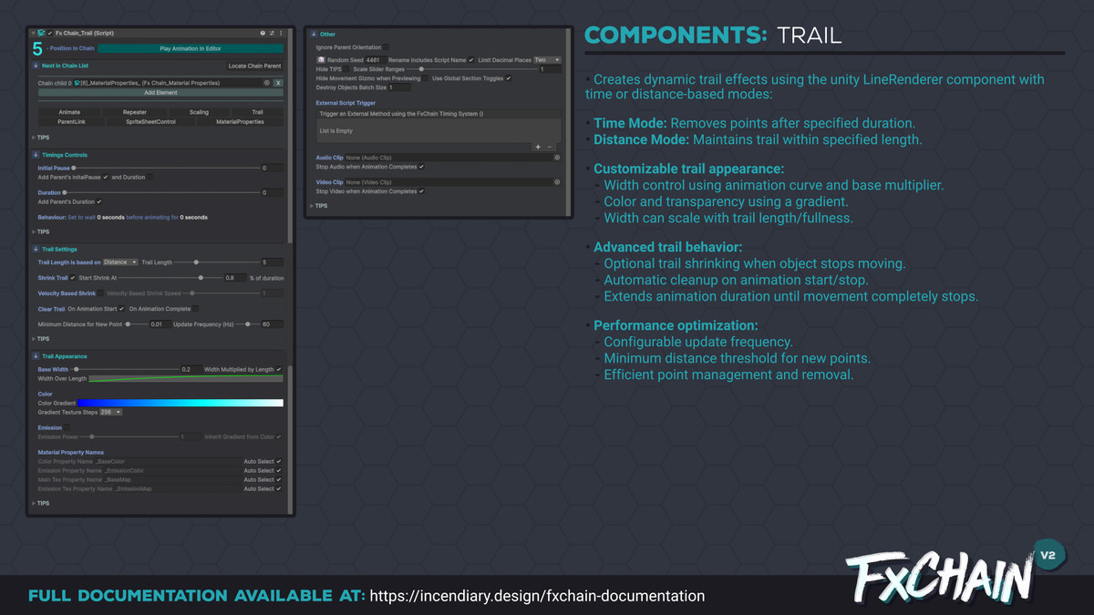The image size is (1094, 615).
Task: Add a ParentLink chain component
Action: click(x=72, y=121)
